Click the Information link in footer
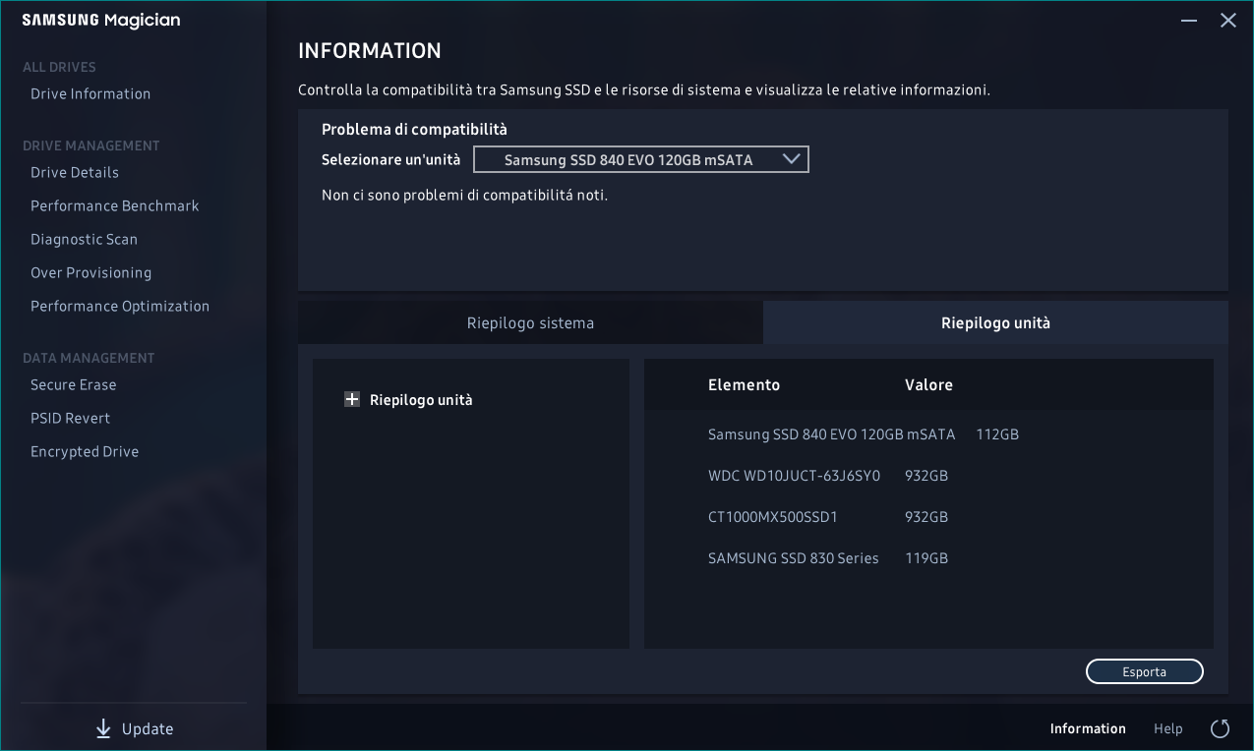This screenshot has height=751, width=1254. click(1088, 728)
